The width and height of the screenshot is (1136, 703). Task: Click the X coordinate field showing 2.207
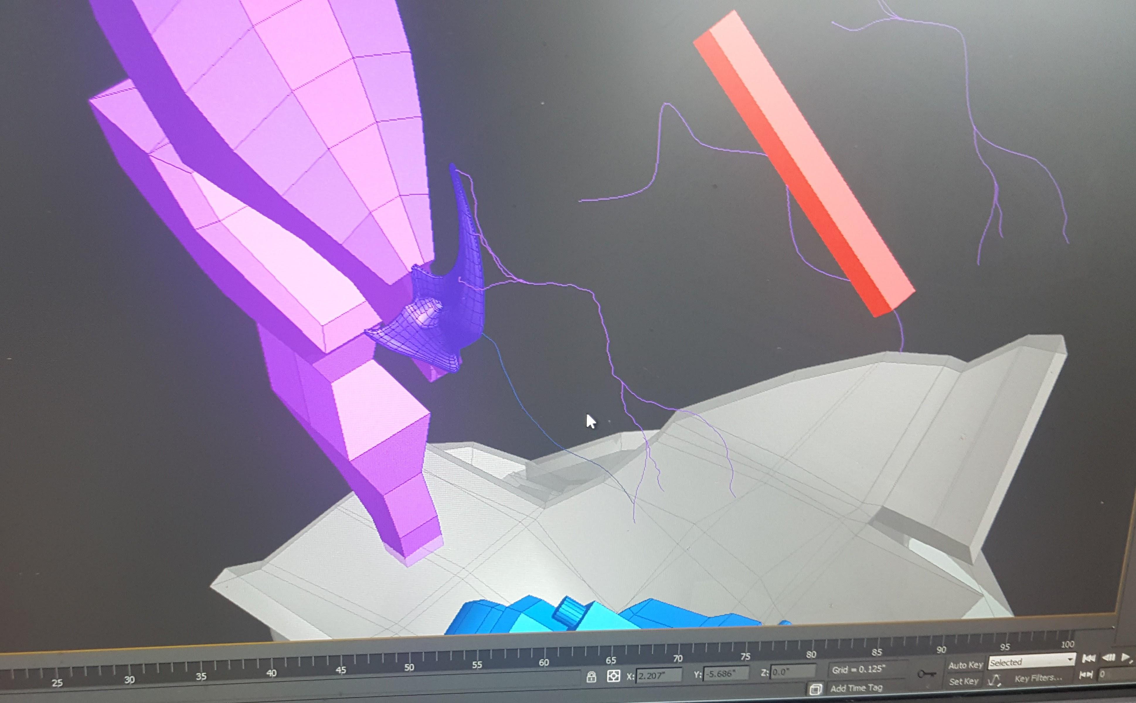pyautogui.click(x=658, y=675)
